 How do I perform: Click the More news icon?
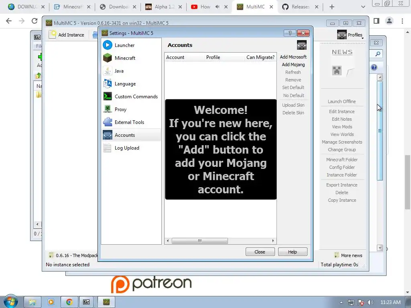337,255
